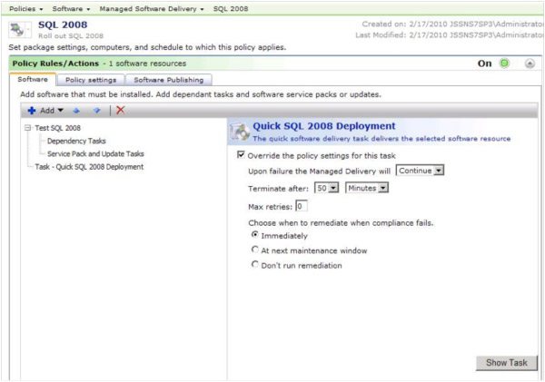Viewport: 545px width, 382px height.
Task: Click the Quick SQL 2008 Deployment package icon
Action: coord(240,132)
